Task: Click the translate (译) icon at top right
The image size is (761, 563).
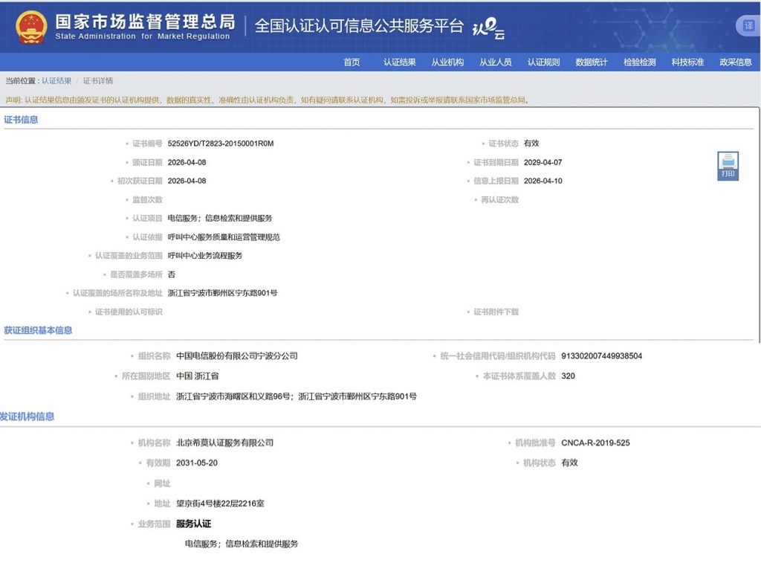Action: pos(749,26)
